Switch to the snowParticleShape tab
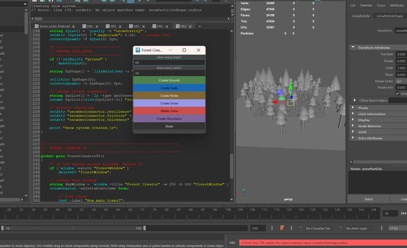This screenshot has width=407, height=248. (390, 16)
